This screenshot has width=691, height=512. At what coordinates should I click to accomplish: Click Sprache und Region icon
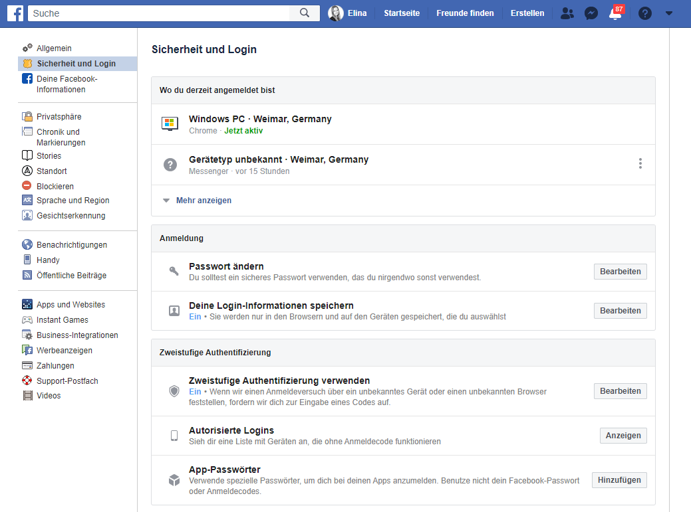27,200
